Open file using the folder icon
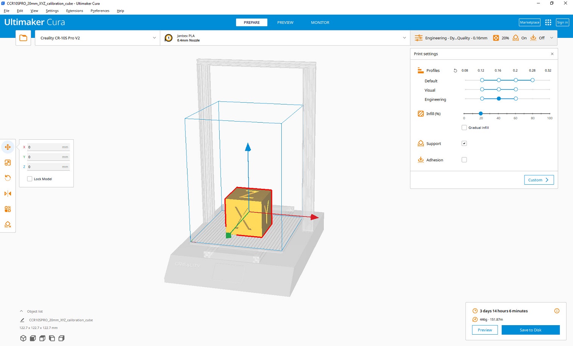This screenshot has height=346, width=573. [23, 38]
